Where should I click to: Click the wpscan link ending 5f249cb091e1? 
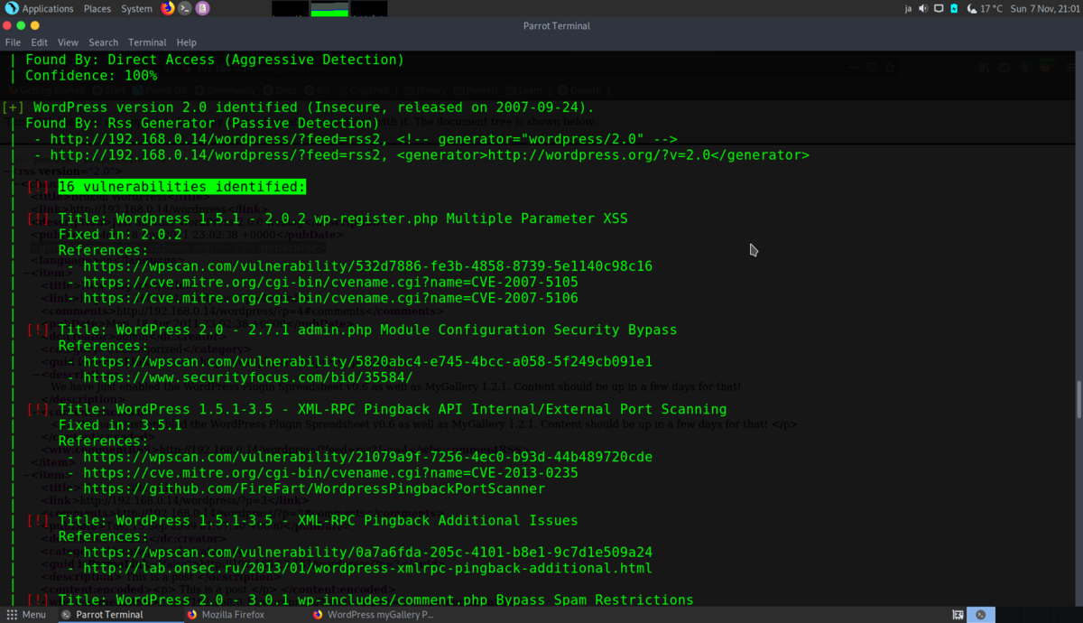(367, 362)
